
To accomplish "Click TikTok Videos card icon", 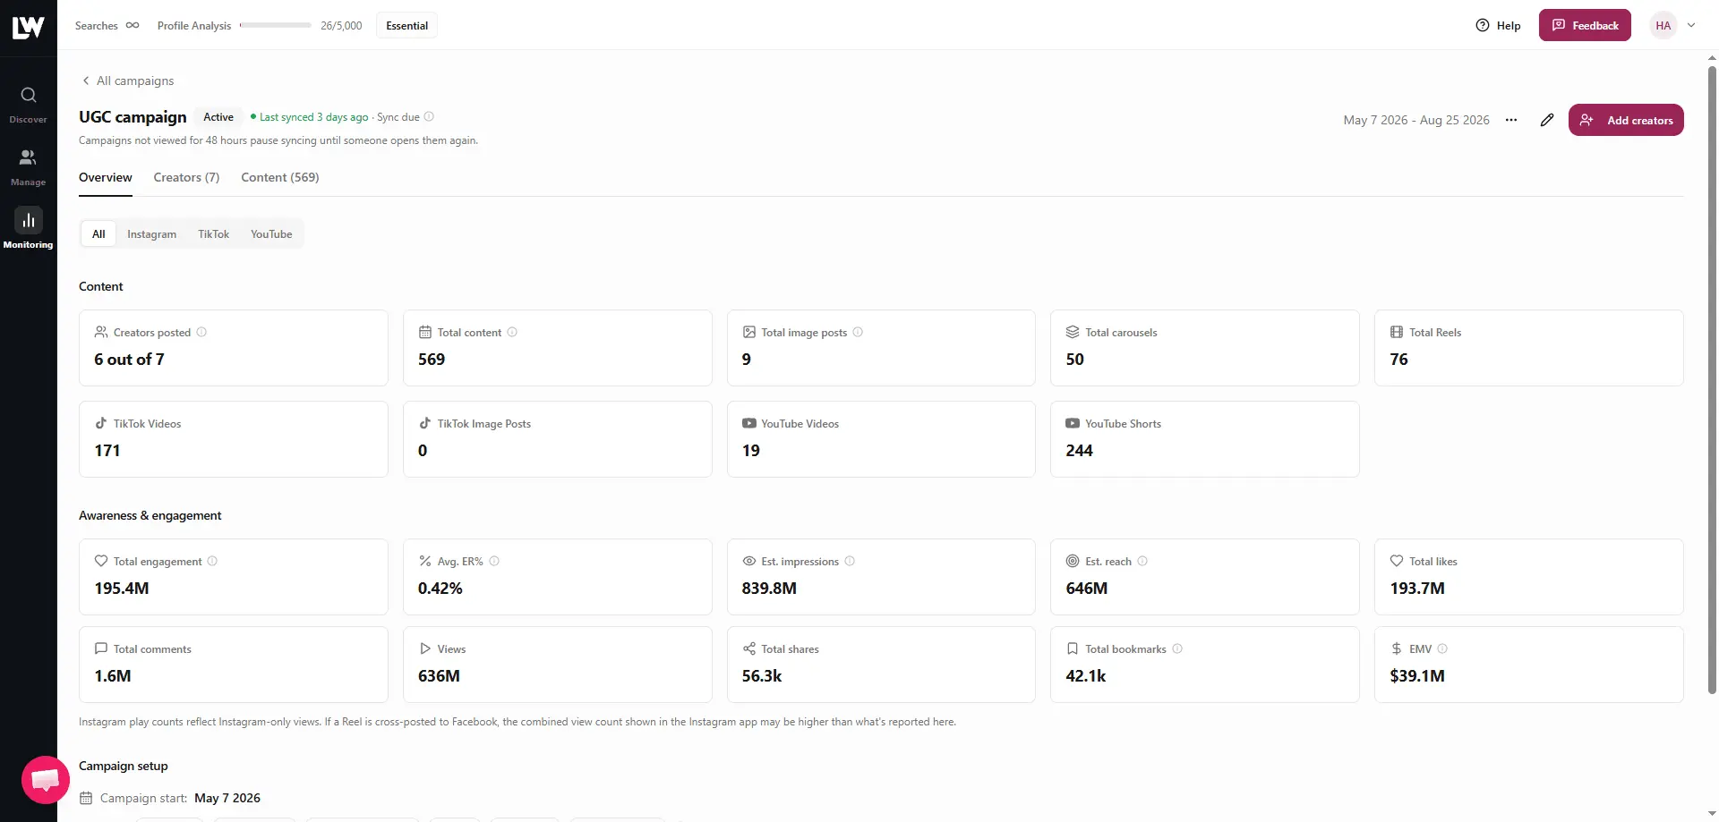I will [x=101, y=423].
